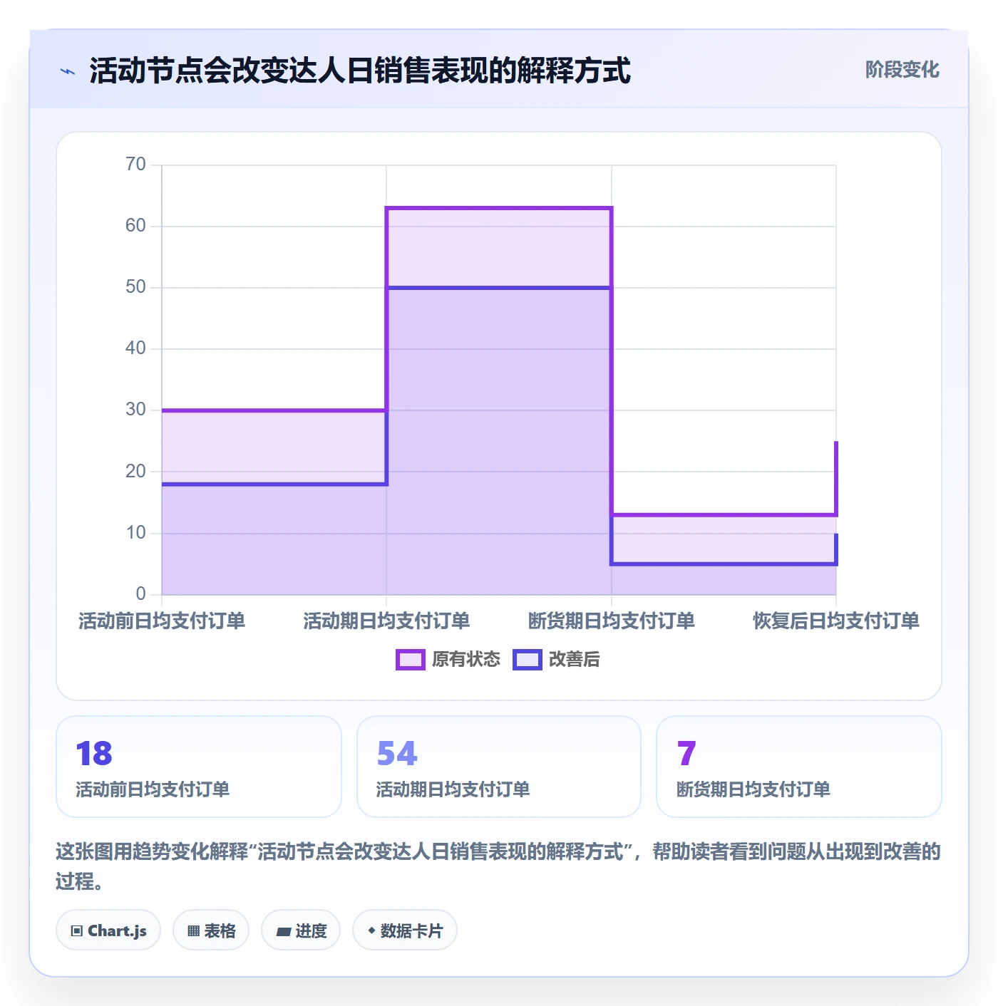Click the lightning bolt icon beside the title
This screenshot has height=1006, width=998.
[68, 71]
